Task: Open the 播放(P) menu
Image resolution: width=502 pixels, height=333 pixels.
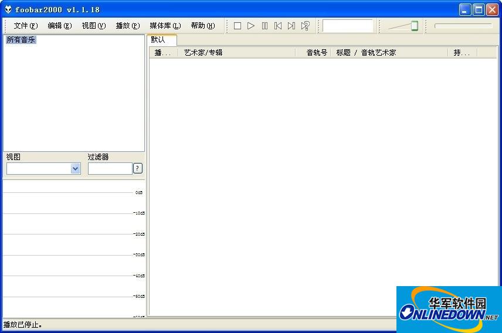Action: pyautogui.click(x=128, y=26)
